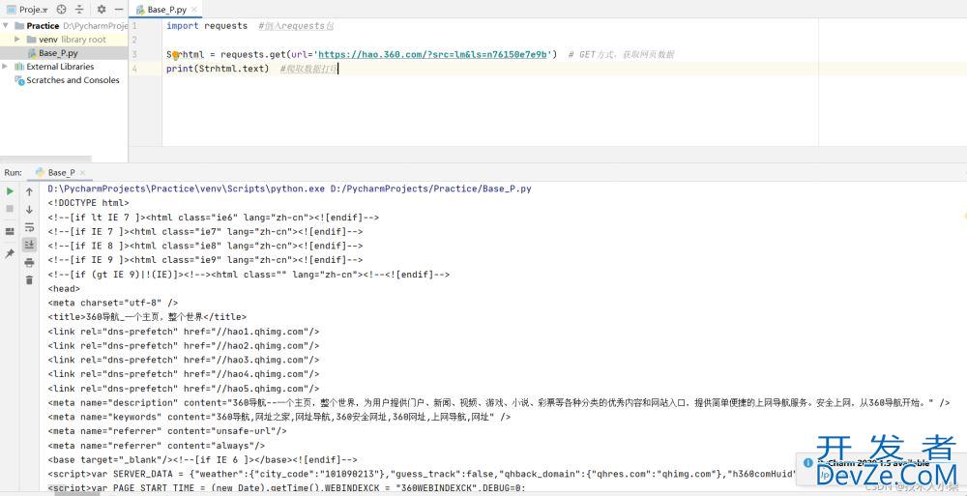Image resolution: width=967 pixels, height=496 pixels.
Task: Expand External Libraries node
Action: tap(6, 67)
